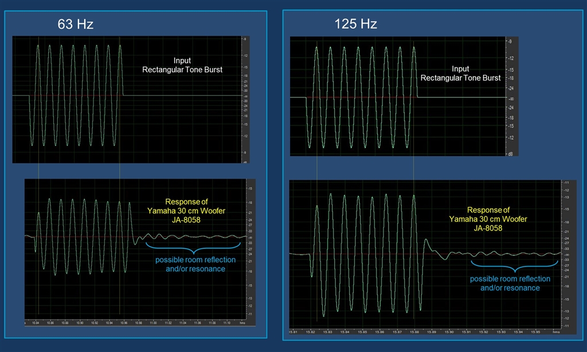Viewport: 587px width, 352px height.
Task: Click the 15.85 time axis label
Action: (362, 332)
